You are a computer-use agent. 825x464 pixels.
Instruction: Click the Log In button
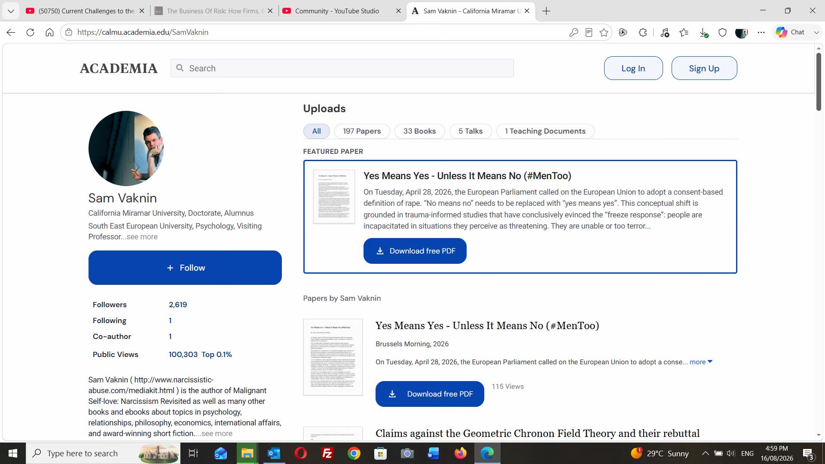[x=633, y=68]
